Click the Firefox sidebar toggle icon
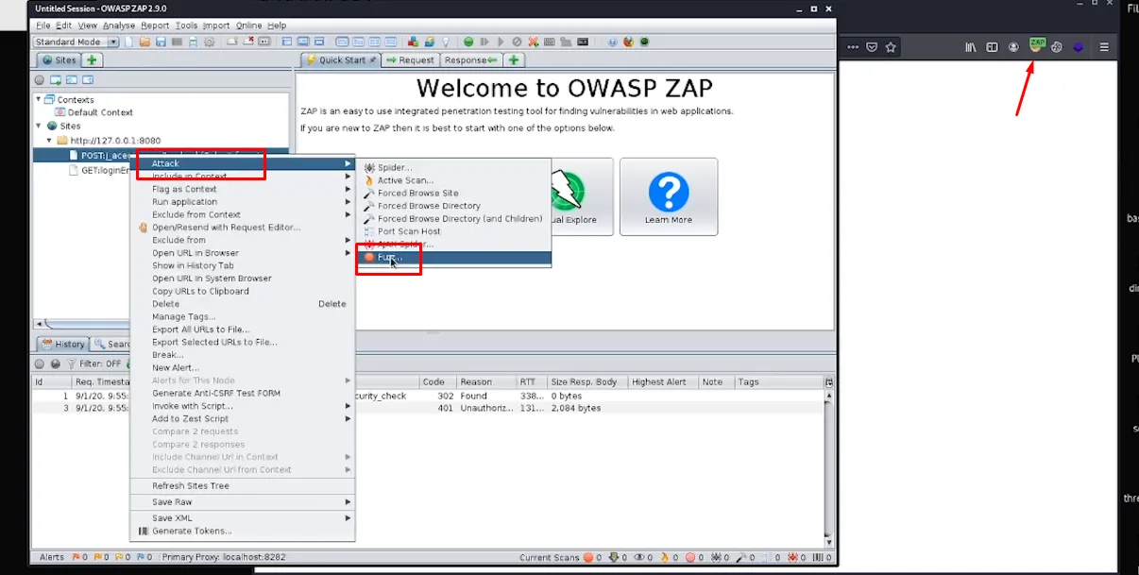Screen dimensions: 1139x575 point(992,46)
